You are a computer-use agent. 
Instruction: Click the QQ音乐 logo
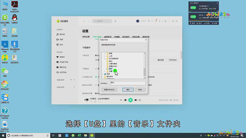point(62,21)
